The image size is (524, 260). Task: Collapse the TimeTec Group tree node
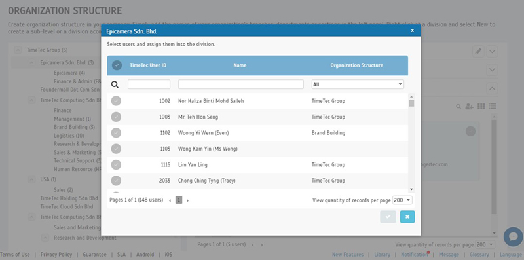pos(18,50)
